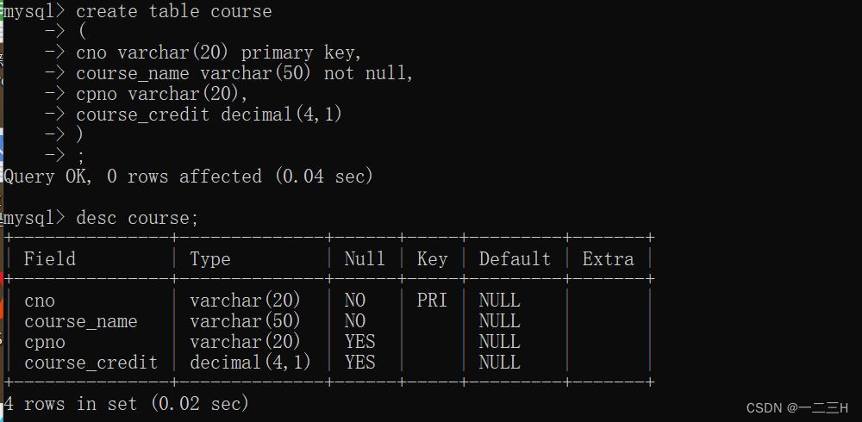862x422 pixels.
Task: Click the Field column header
Action: pos(50,259)
